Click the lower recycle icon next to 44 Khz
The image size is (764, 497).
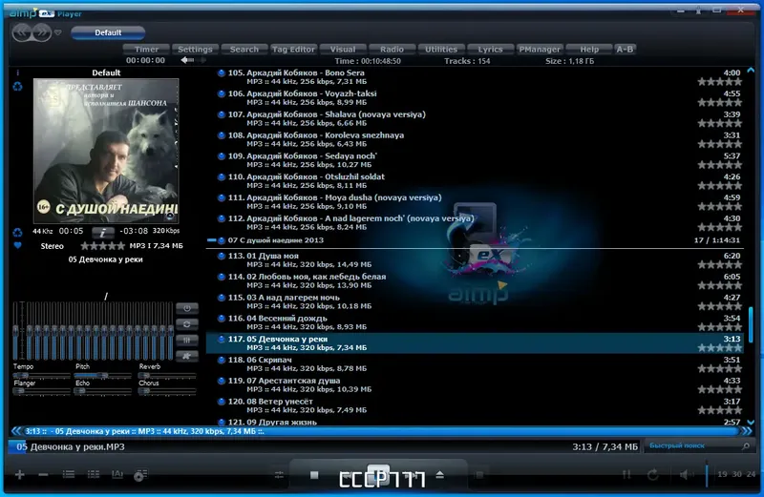17,232
